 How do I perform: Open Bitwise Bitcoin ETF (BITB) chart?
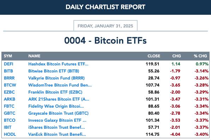coord(54,71)
